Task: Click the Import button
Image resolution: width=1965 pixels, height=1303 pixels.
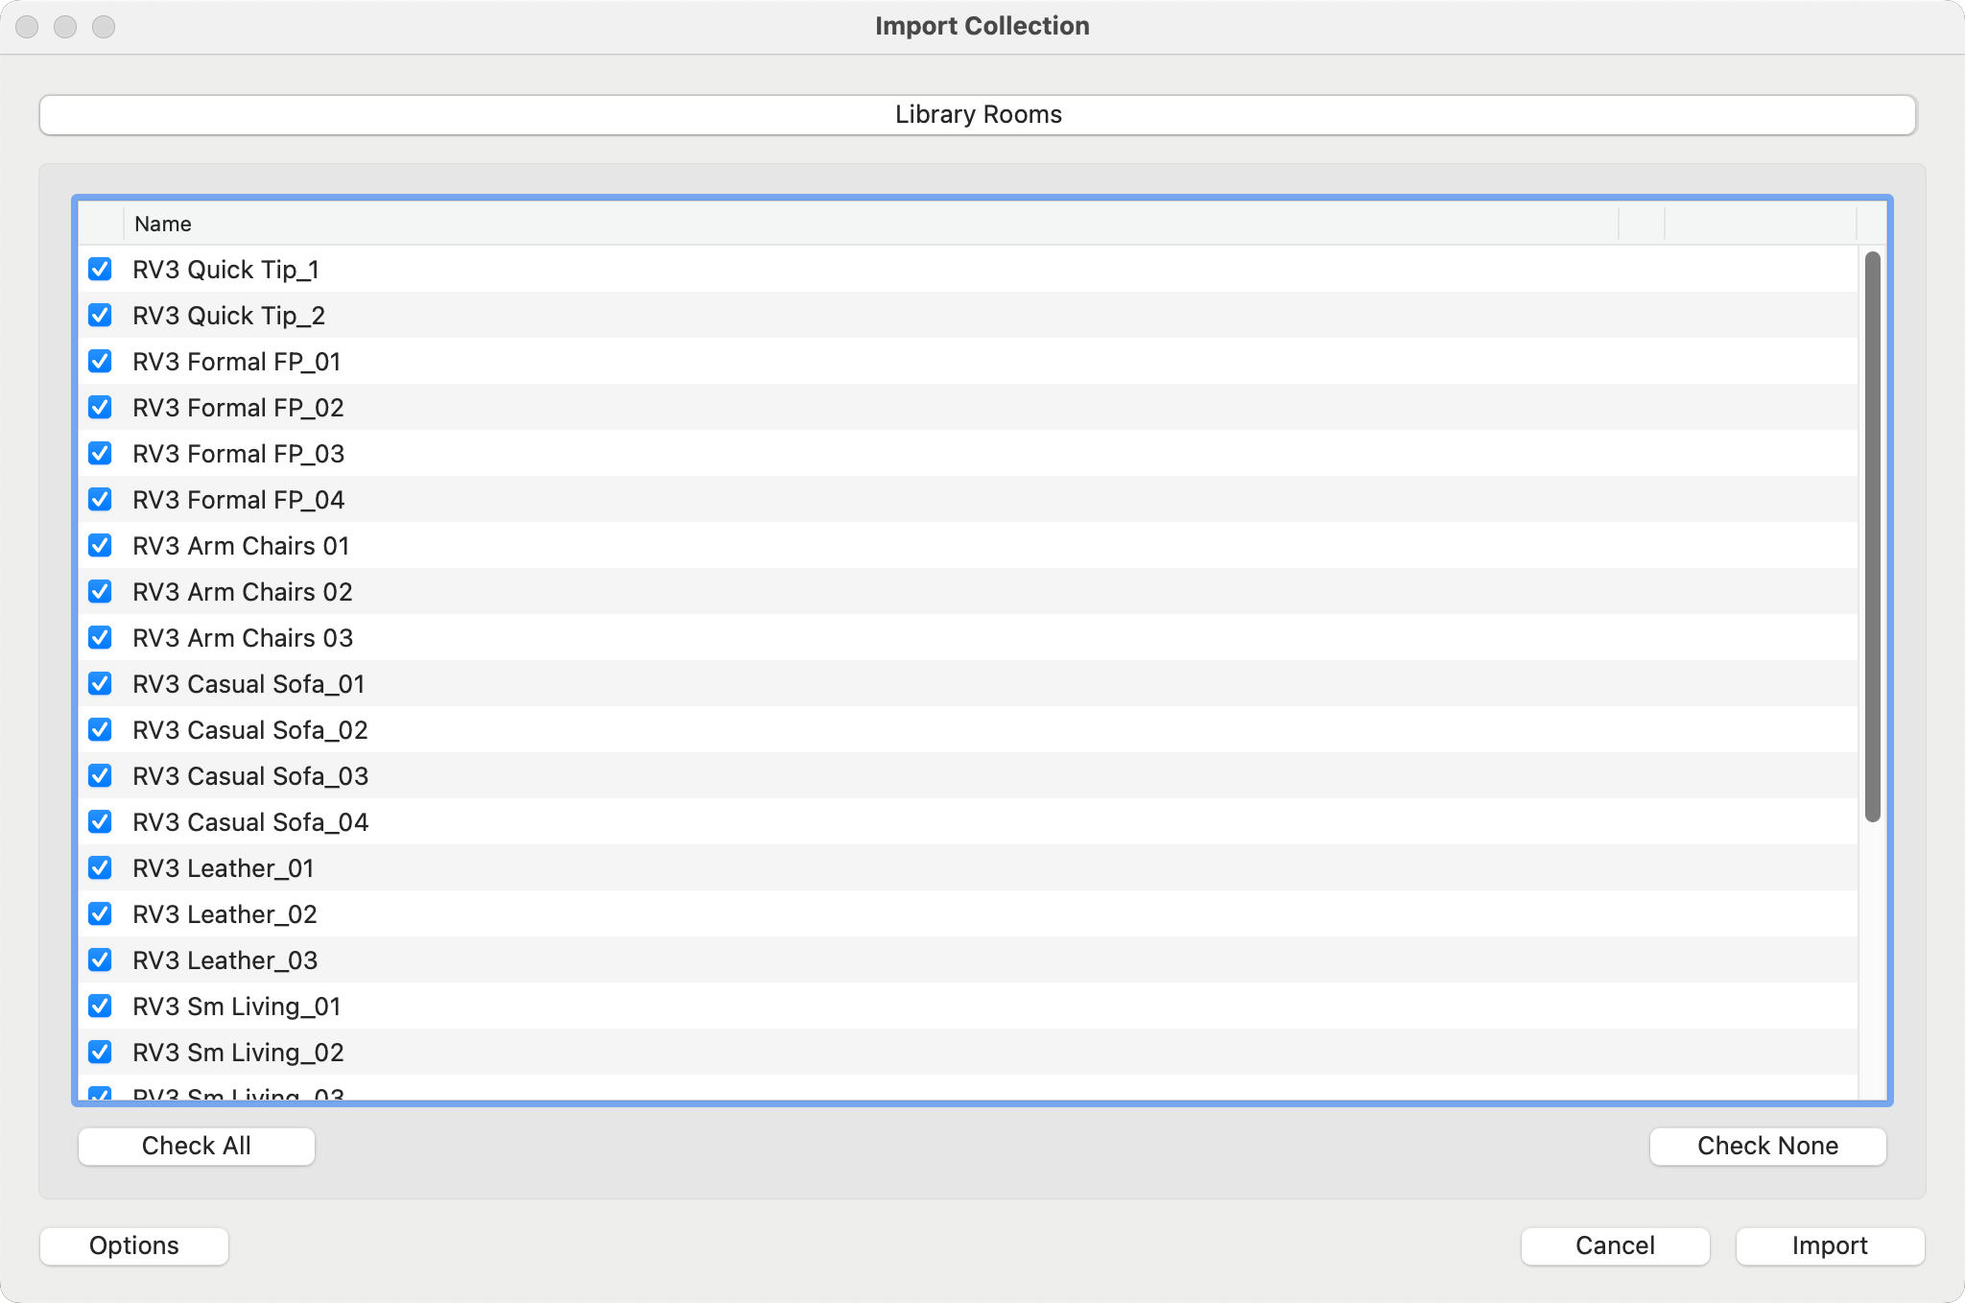Action: tap(1829, 1245)
